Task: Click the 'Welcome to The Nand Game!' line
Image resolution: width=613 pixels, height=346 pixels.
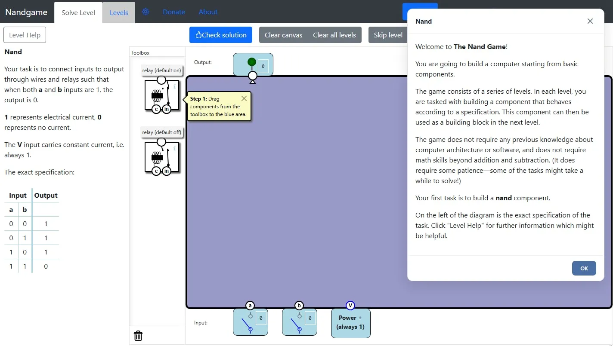Action: point(461,47)
